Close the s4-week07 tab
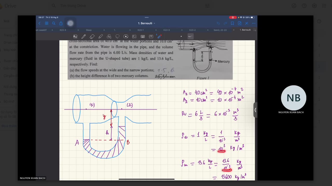The image size is (332, 186). click(52, 30)
